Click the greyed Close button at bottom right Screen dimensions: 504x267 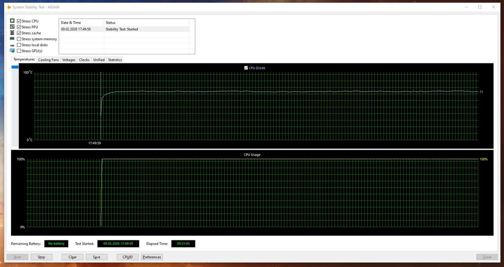coord(487,257)
